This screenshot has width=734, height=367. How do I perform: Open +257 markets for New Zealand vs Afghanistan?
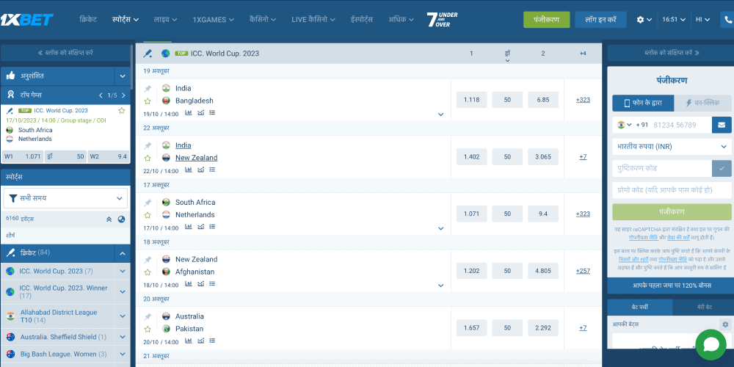[x=583, y=271]
